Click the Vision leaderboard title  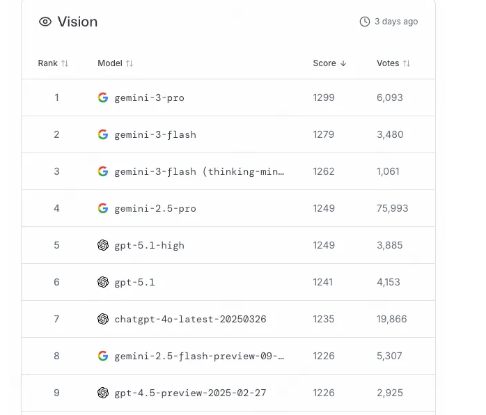click(77, 22)
